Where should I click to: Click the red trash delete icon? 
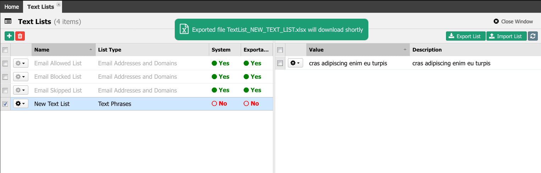point(20,36)
